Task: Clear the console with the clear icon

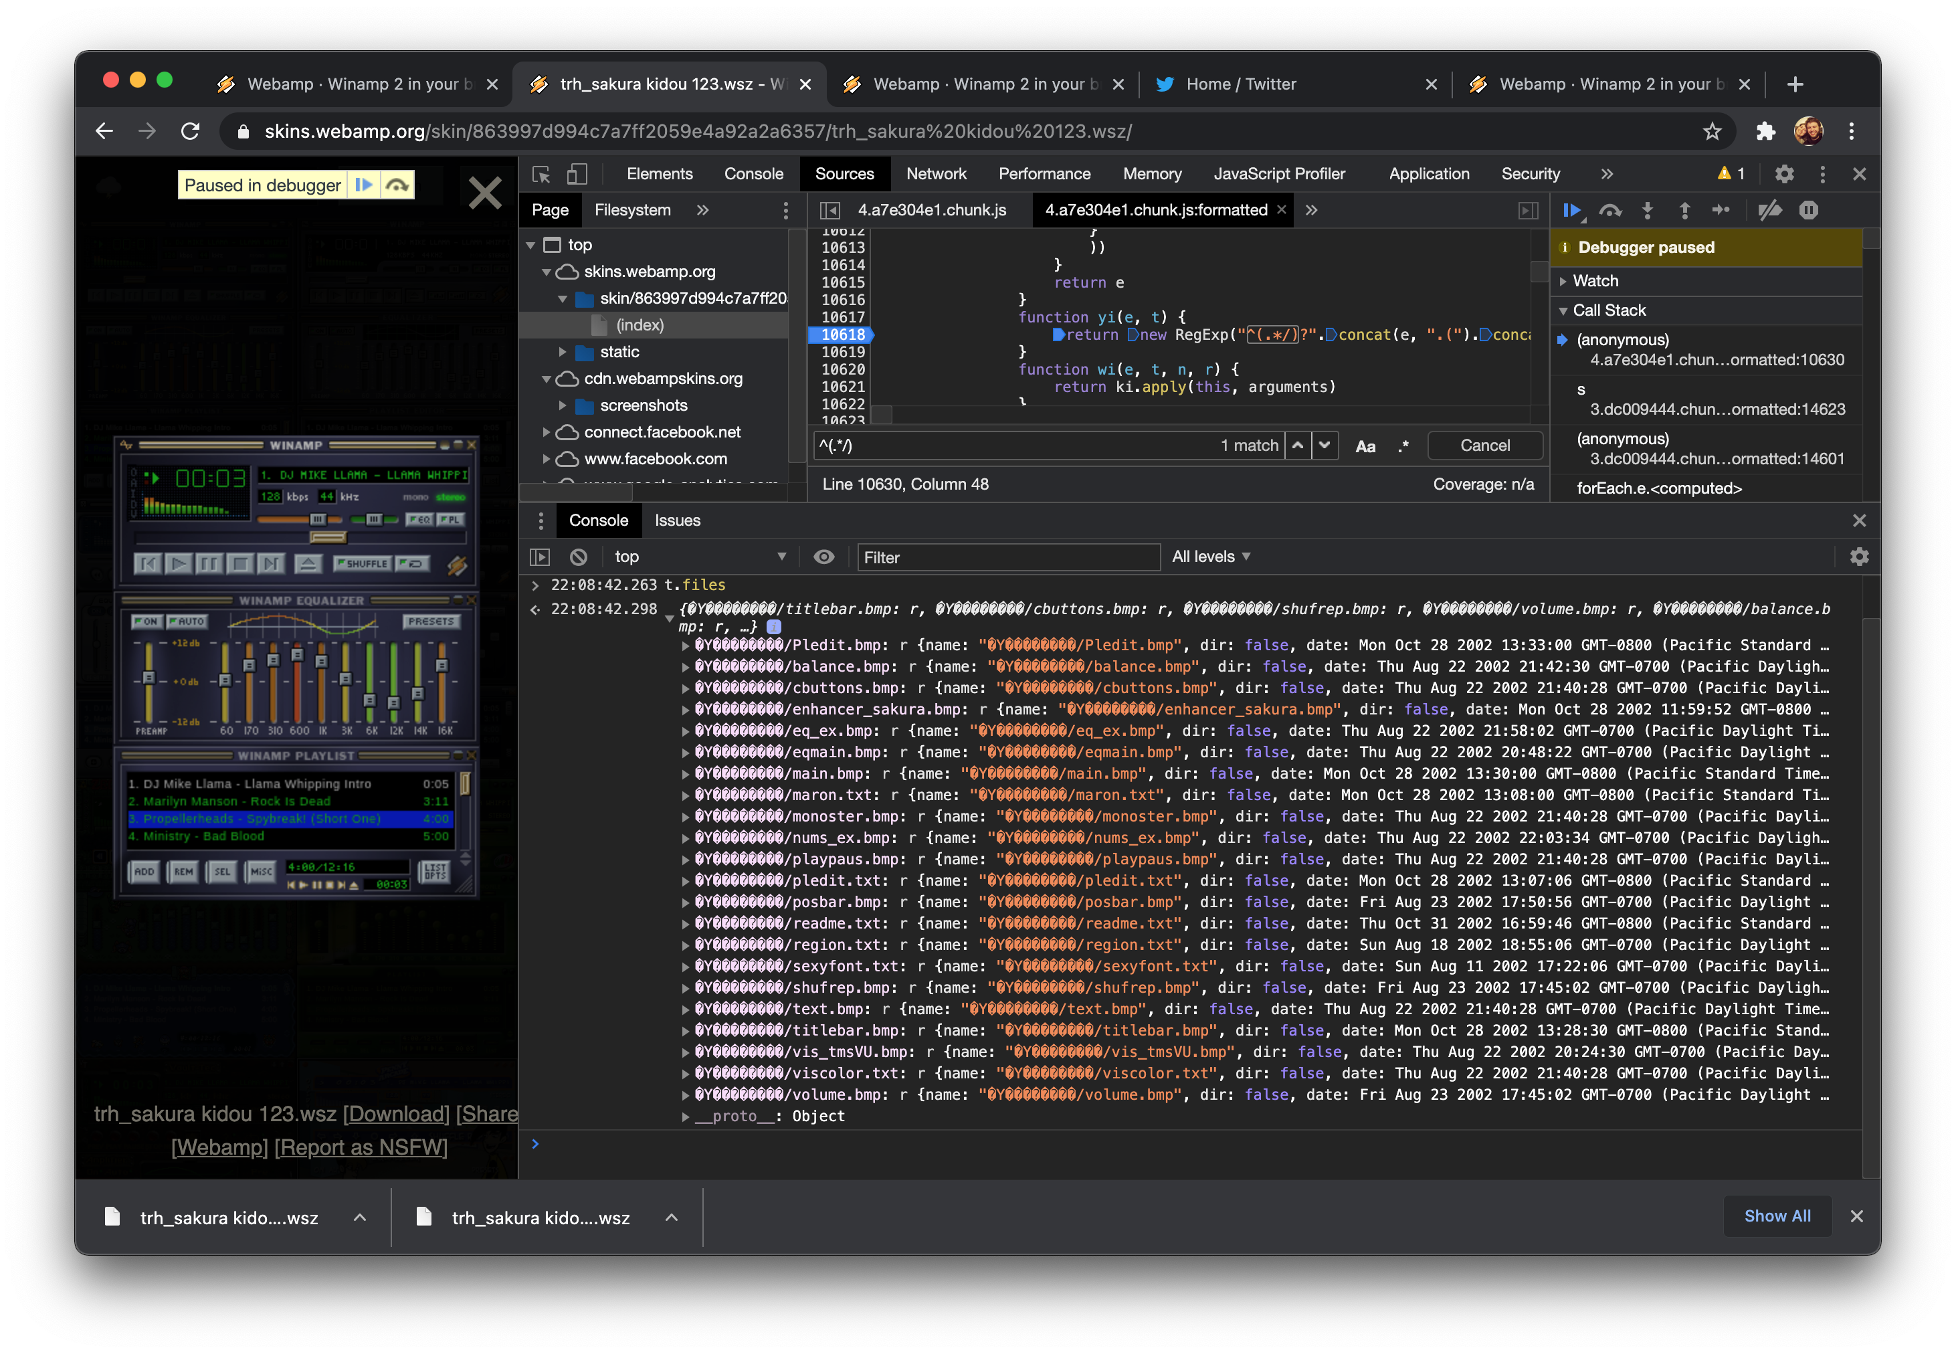Action: (x=579, y=557)
